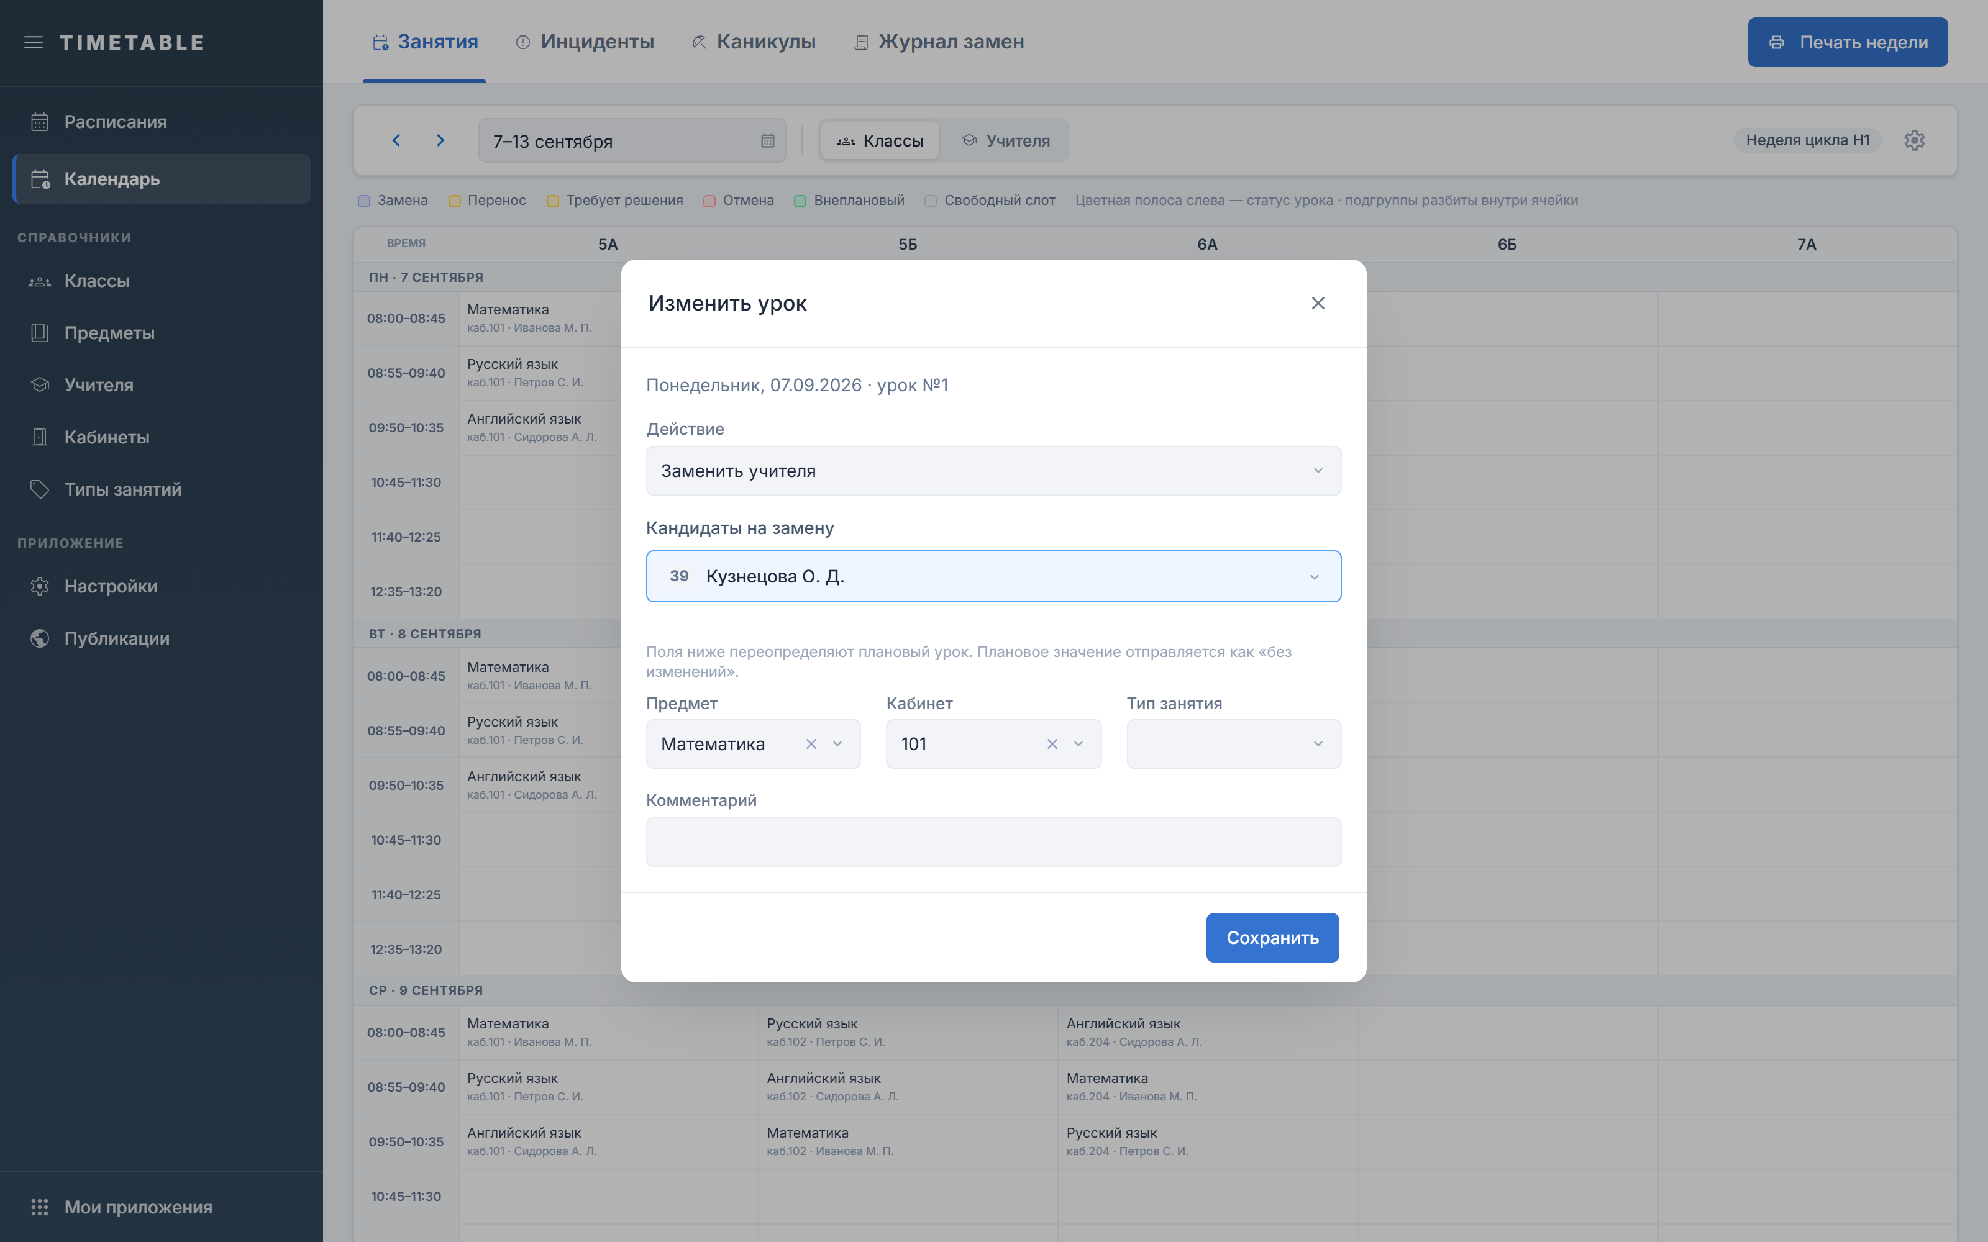Clear the Предмет value Математика
The image size is (1988, 1242).
(x=811, y=744)
